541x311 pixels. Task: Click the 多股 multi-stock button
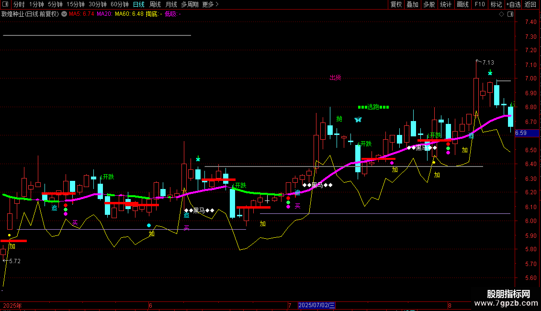[429, 4]
